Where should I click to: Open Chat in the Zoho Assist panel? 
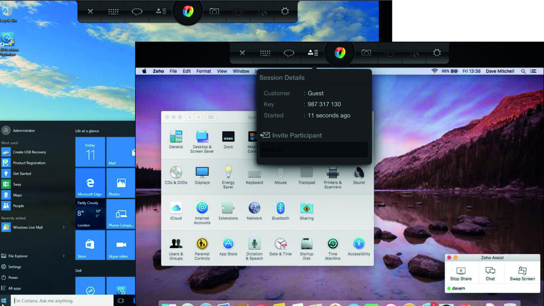[490, 274]
